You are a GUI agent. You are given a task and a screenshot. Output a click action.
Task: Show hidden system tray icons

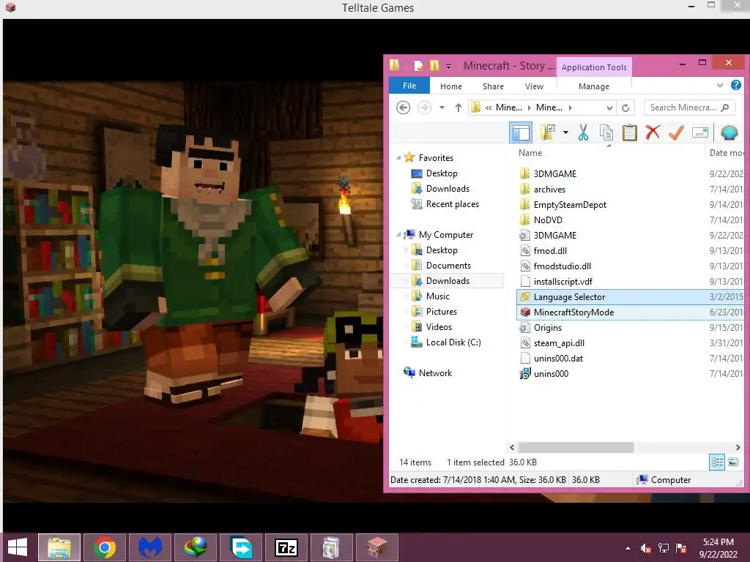point(628,548)
